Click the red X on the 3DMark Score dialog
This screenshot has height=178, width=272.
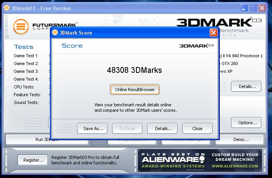[x=214, y=32]
